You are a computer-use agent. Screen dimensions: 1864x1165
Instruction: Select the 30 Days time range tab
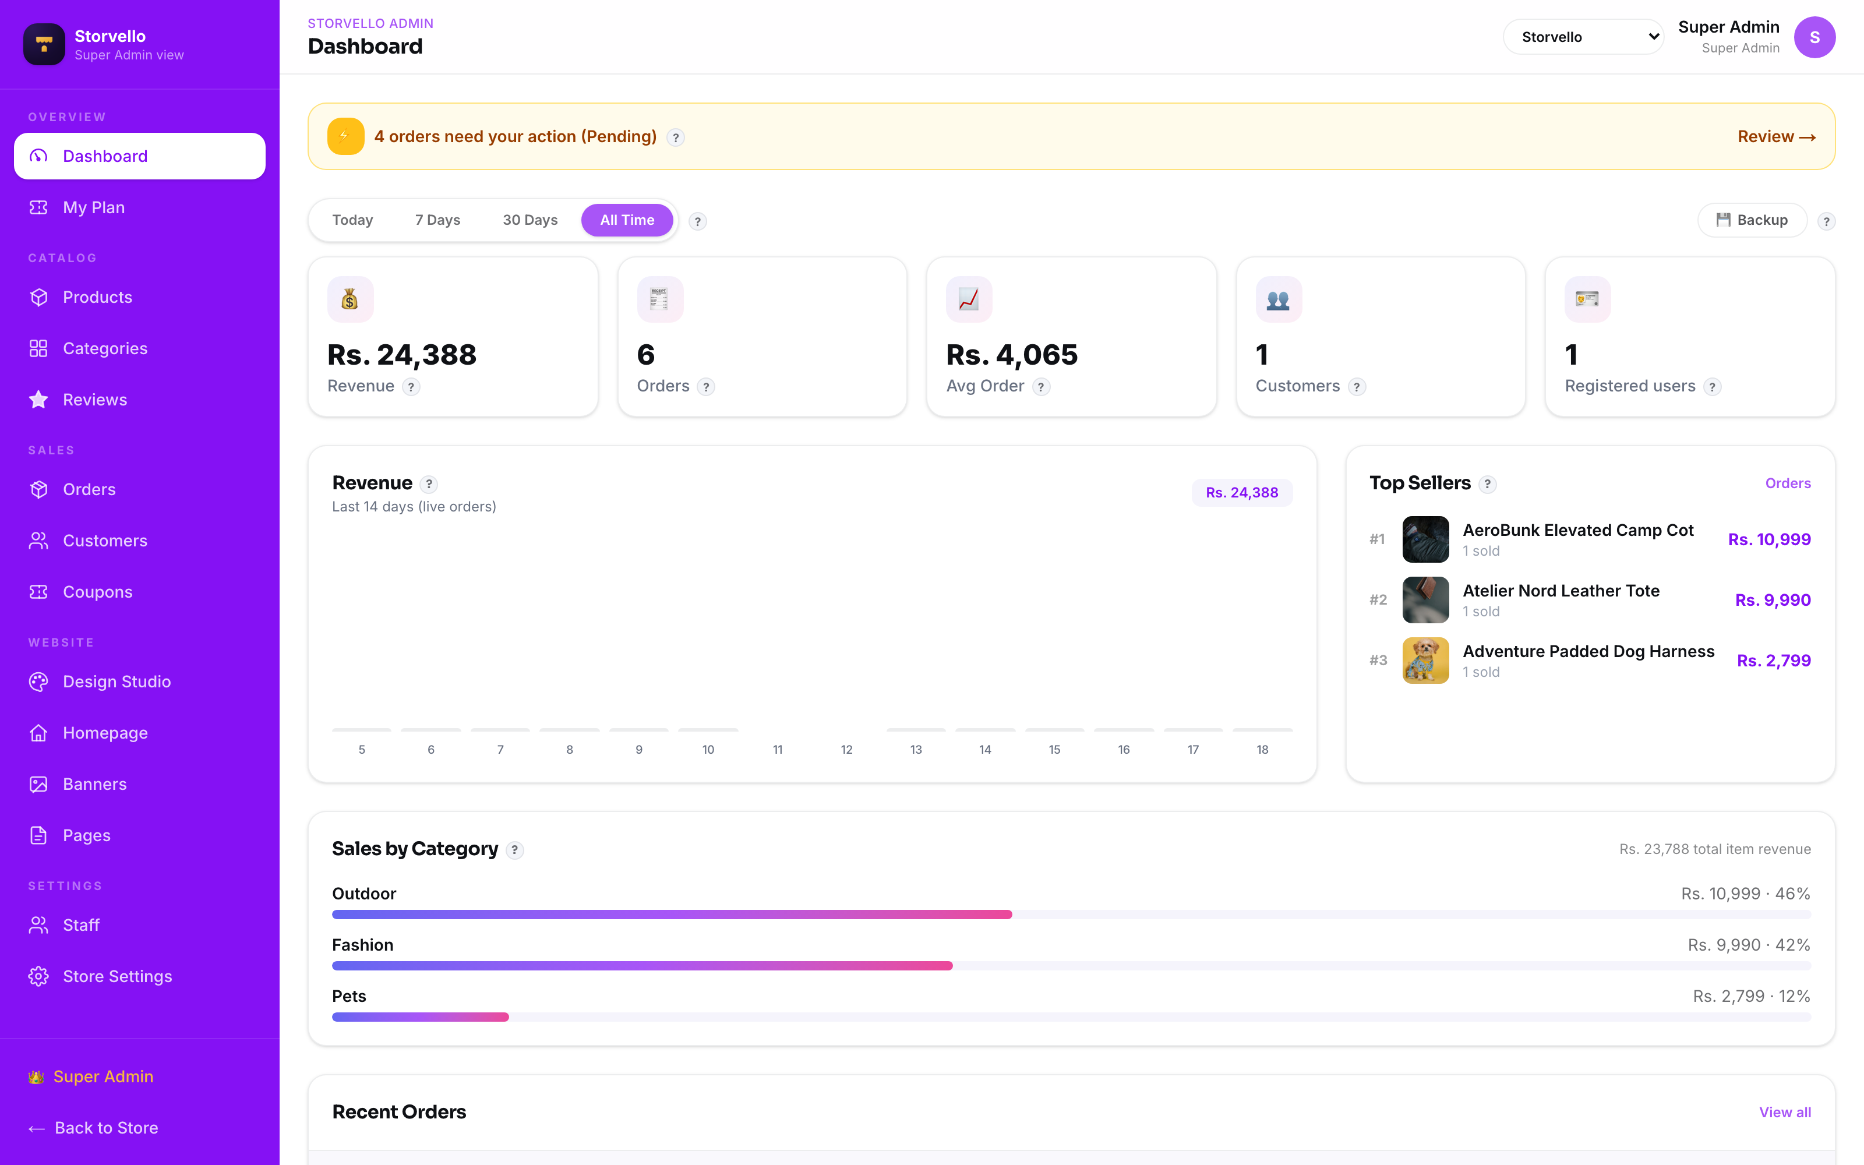pyautogui.click(x=530, y=220)
